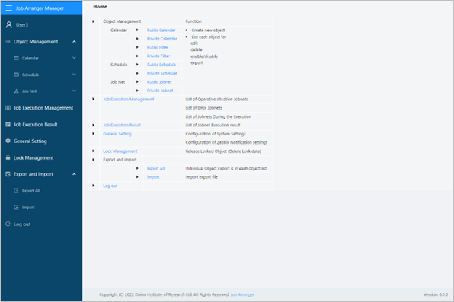
Task: Click the triangle beside Job Execution Management link
Action: (x=93, y=99)
